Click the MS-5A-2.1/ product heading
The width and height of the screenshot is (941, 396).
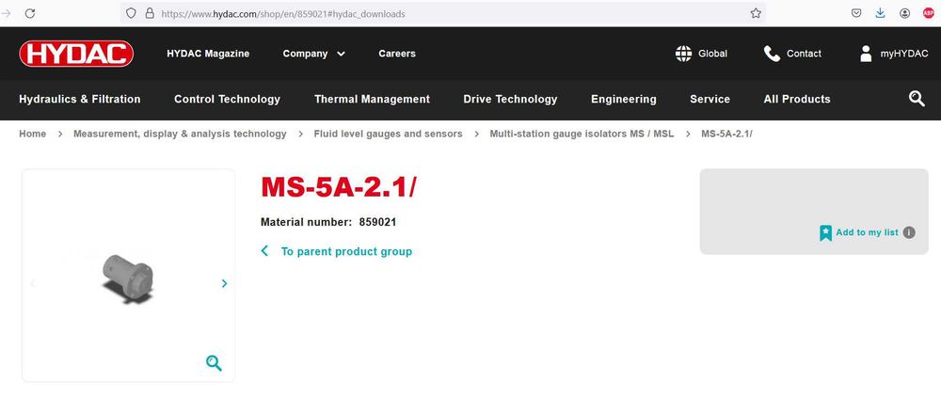tap(338, 187)
